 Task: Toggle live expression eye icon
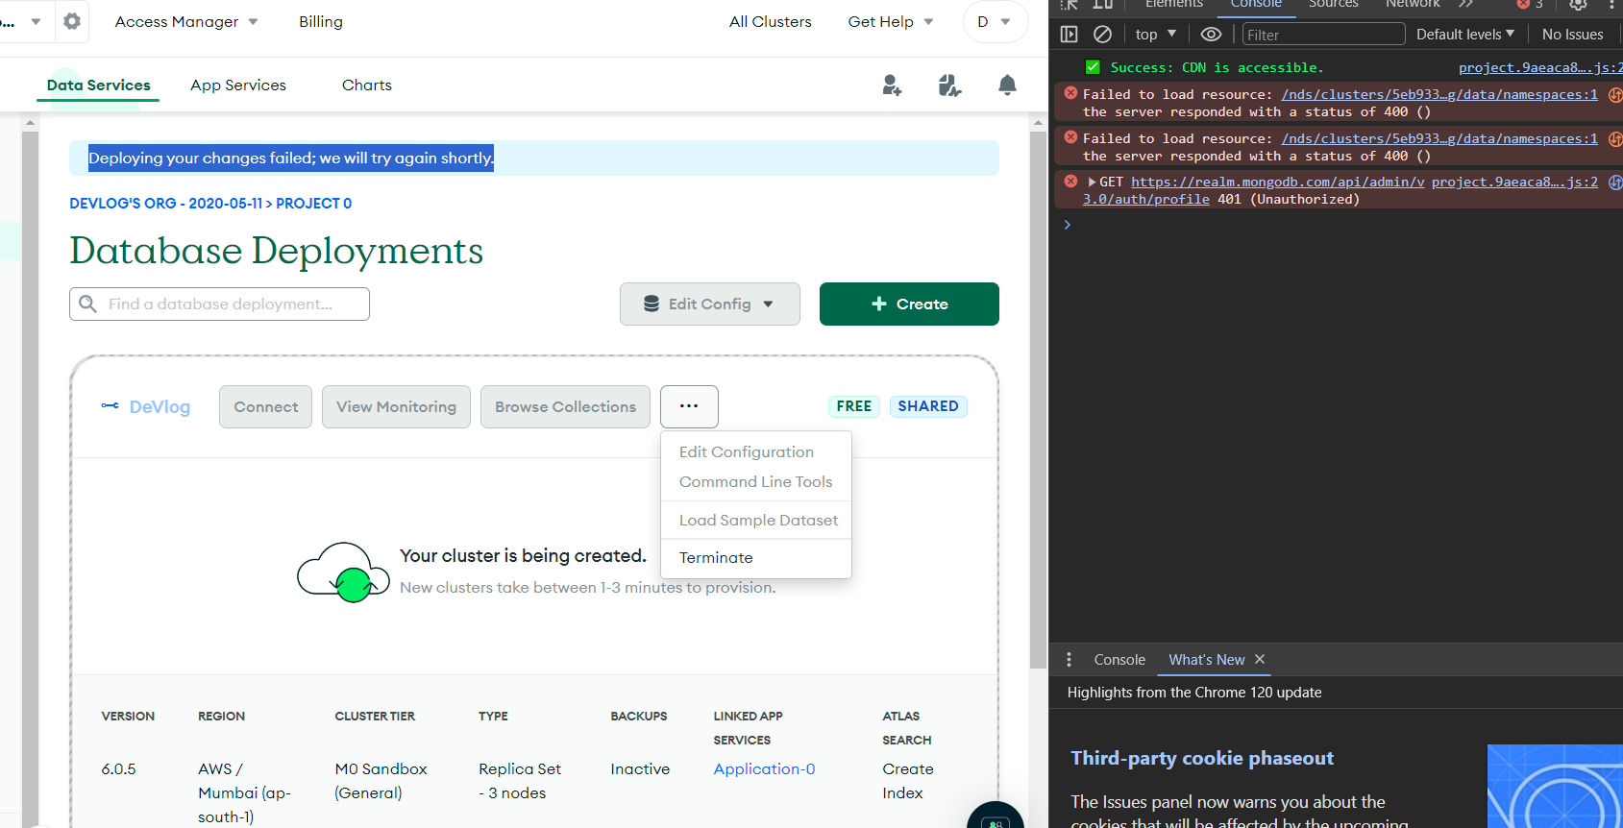tap(1211, 35)
